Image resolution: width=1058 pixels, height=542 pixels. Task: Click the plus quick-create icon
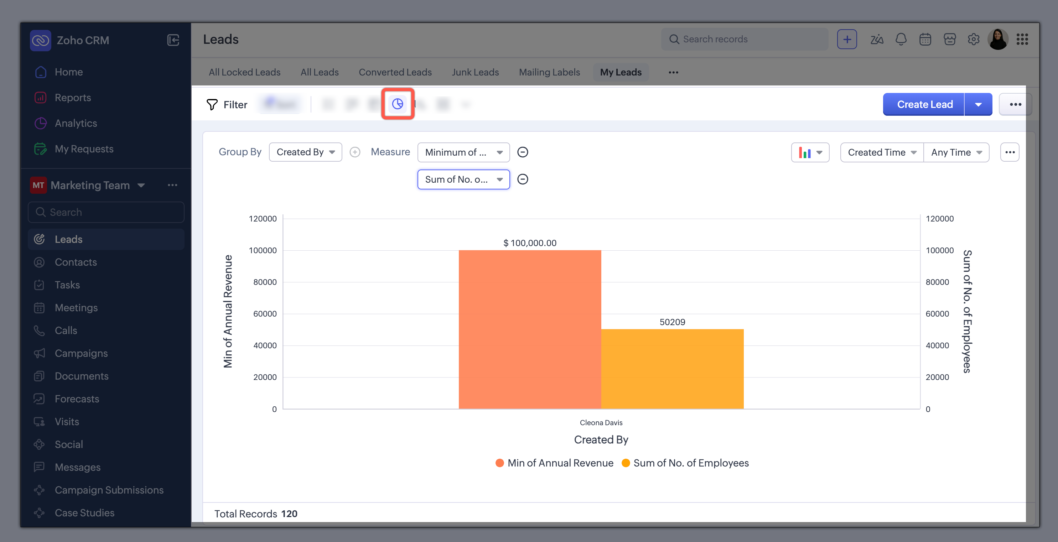(847, 40)
